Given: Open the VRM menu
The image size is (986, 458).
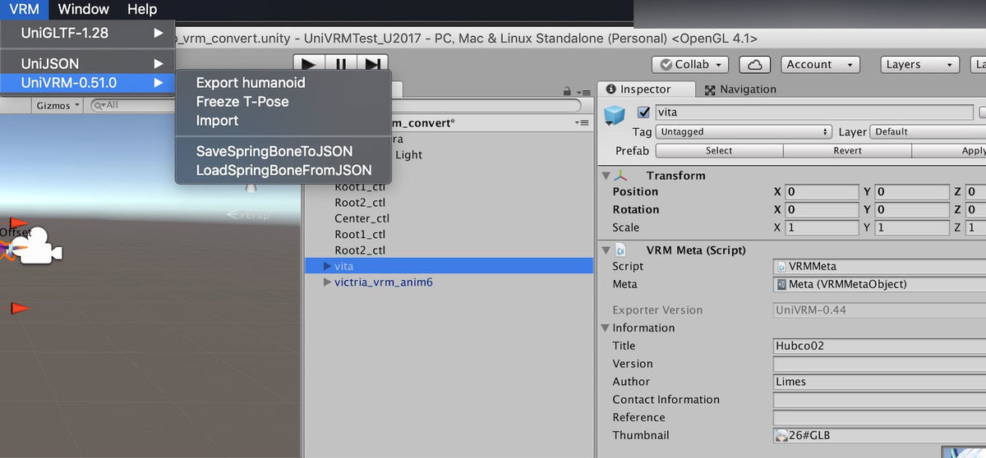Looking at the screenshot, I should point(24,9).
